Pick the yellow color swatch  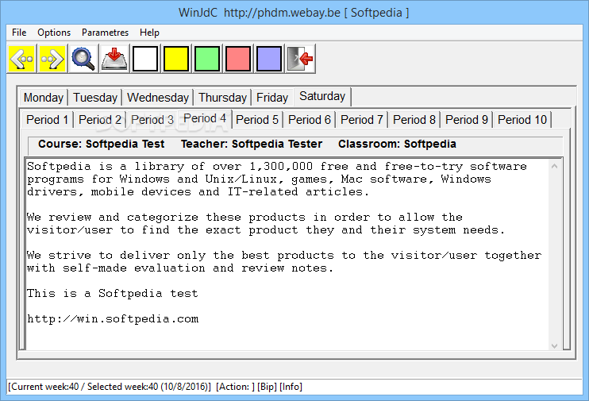(x=176, y=59)
